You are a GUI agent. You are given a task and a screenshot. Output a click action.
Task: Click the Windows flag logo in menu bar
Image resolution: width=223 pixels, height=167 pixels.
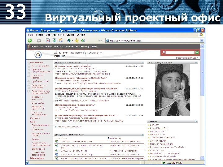201,35
